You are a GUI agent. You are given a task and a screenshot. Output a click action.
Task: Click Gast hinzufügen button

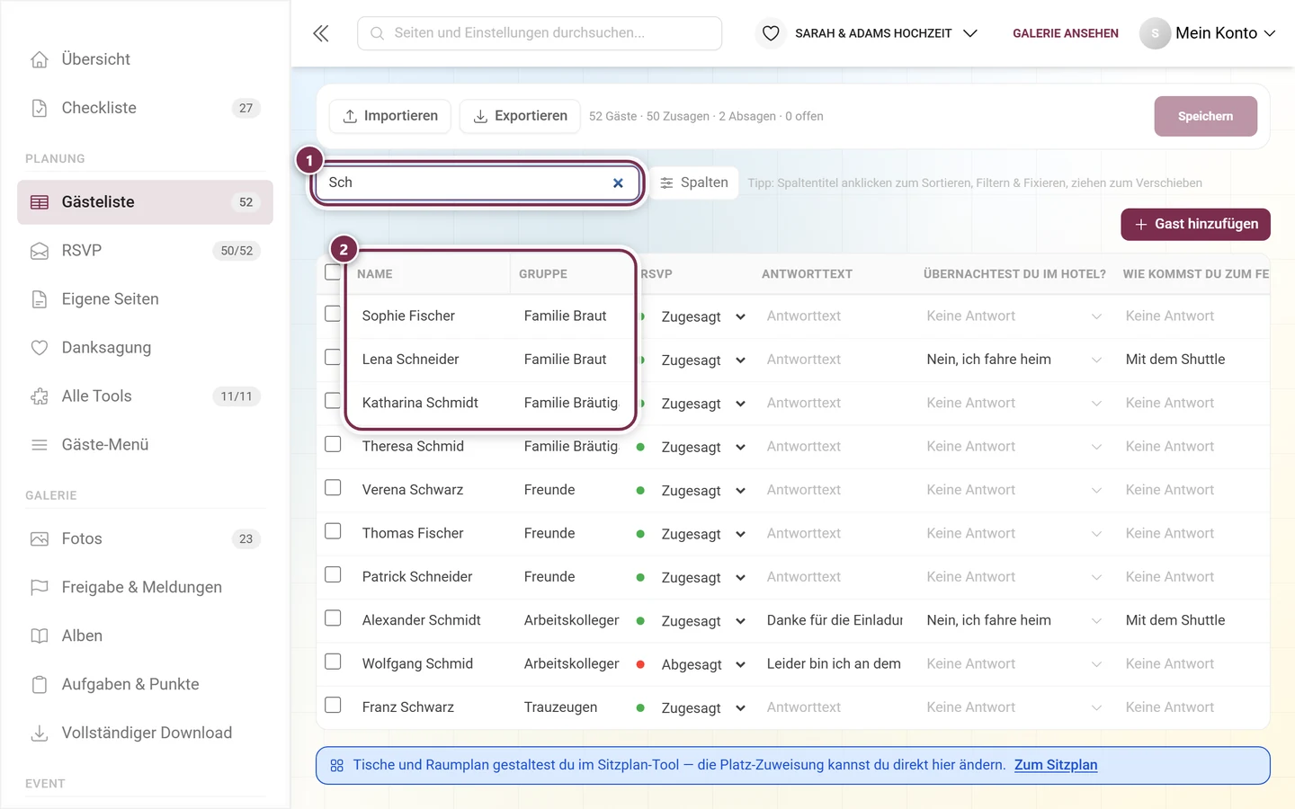coord(1195,224)
